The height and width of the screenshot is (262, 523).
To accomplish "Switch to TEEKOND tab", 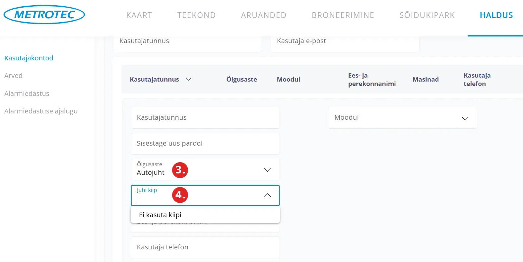I will click(x=196, y=15).
